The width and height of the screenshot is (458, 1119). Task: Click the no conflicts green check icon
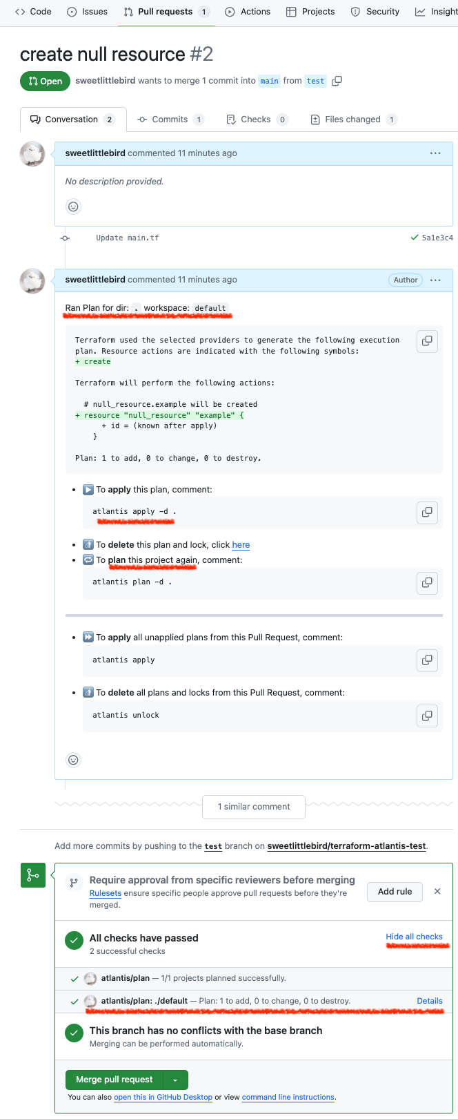[74, 1033]
